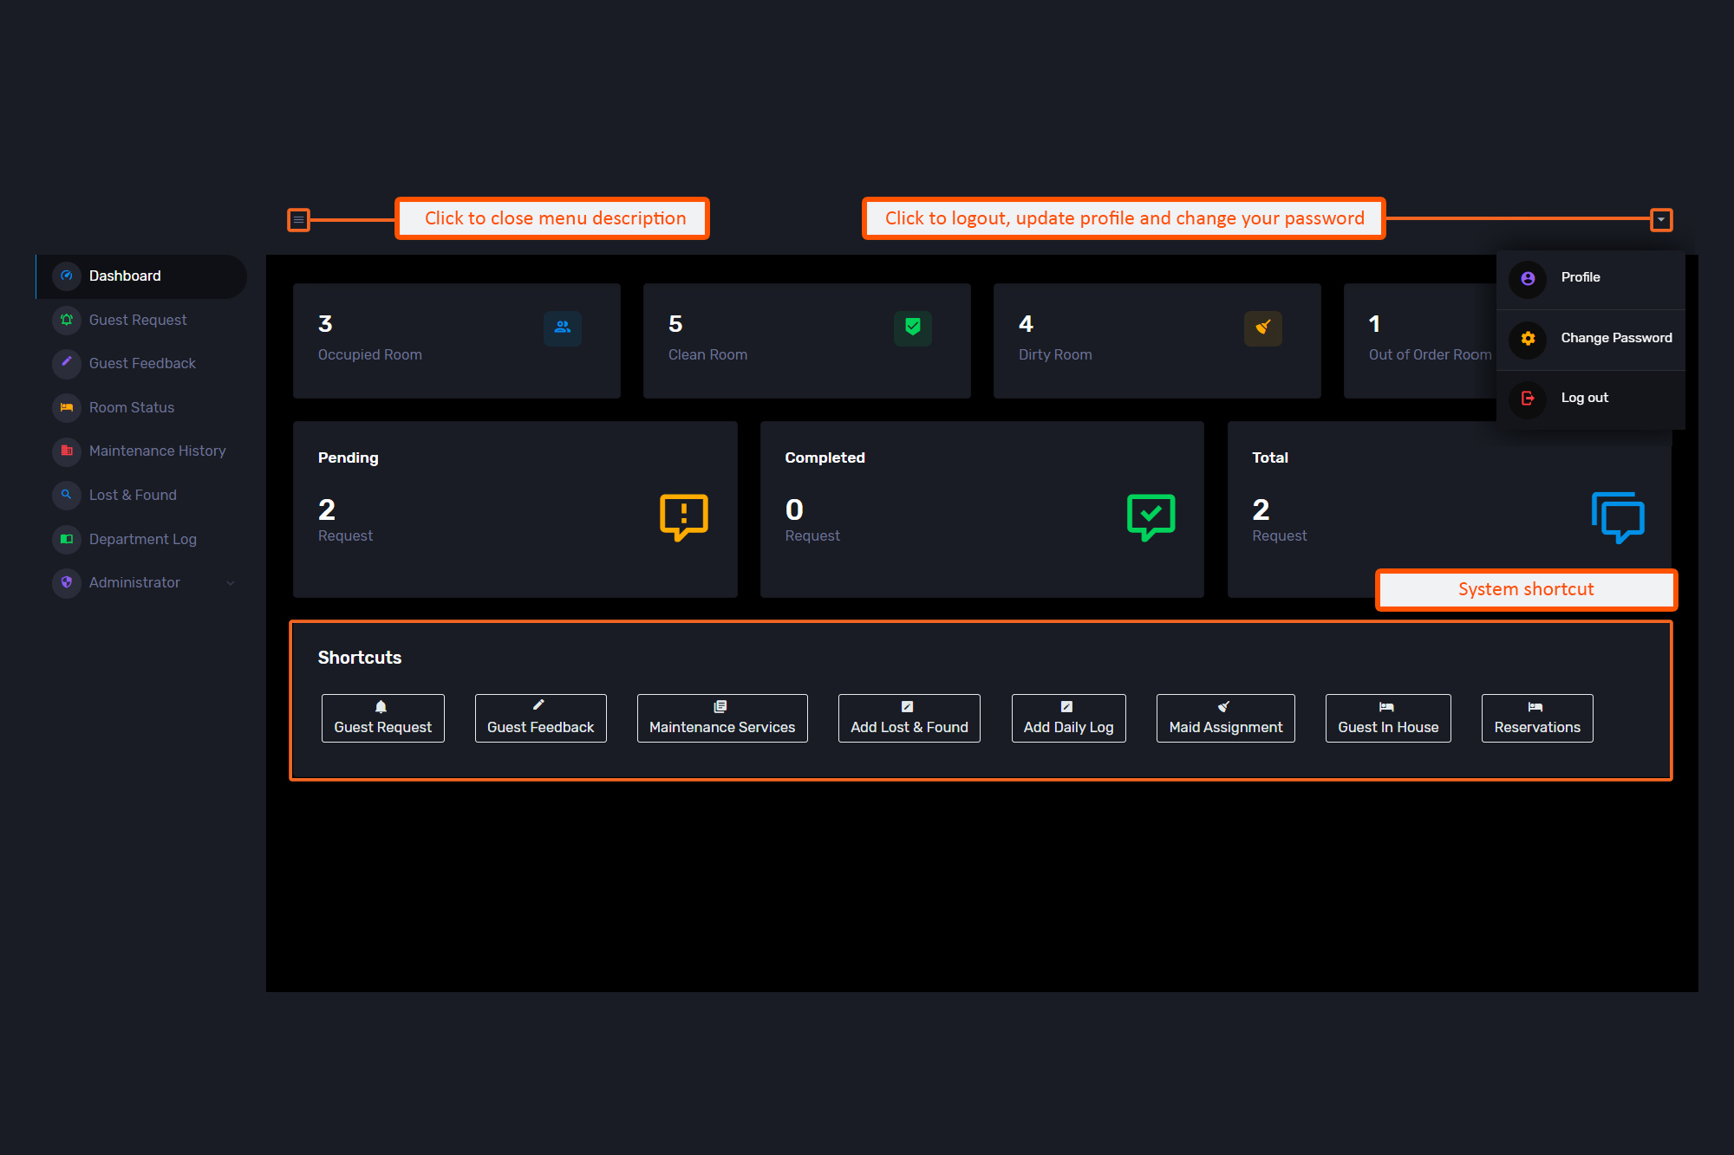Click the hamburger menu toggle icon
Screen dimensions: 1734x1155
(298, 220)
